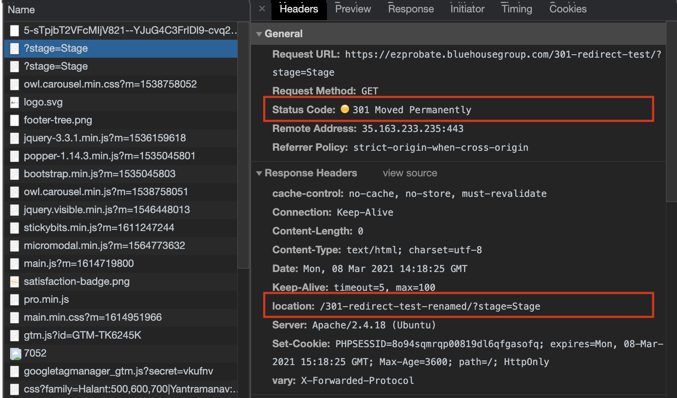Collapse the General section
This screenshot has height=398, width=677.
259,34
